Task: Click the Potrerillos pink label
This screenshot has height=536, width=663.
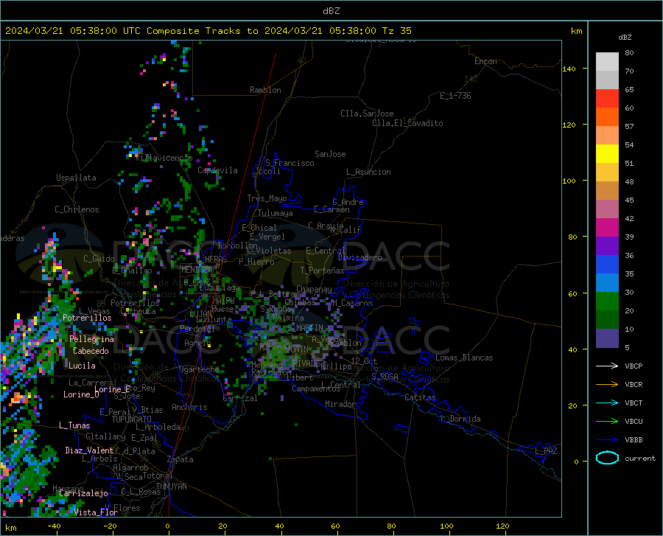Action: [x=87, y=318]
